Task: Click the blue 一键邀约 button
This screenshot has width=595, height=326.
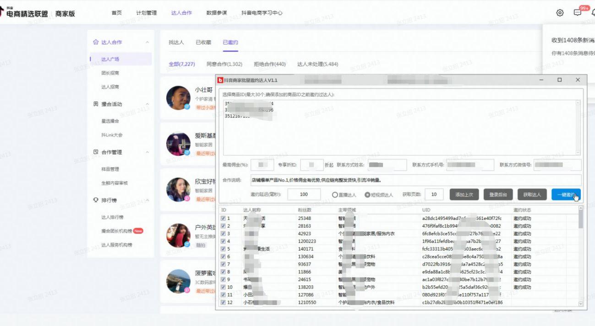Action: pos(566,194)
